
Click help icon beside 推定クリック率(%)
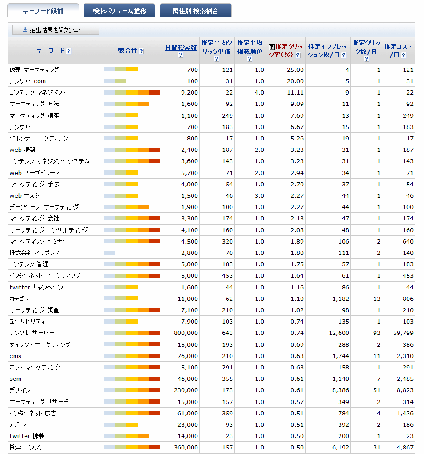[298, 55]
